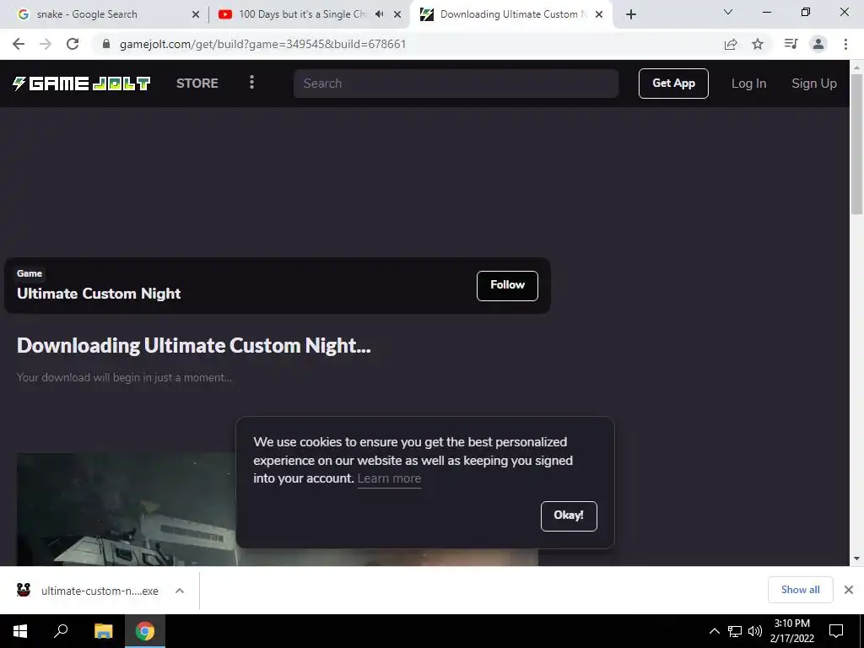Open a new browser tab
864x648 pixels.
click(631, 14)
